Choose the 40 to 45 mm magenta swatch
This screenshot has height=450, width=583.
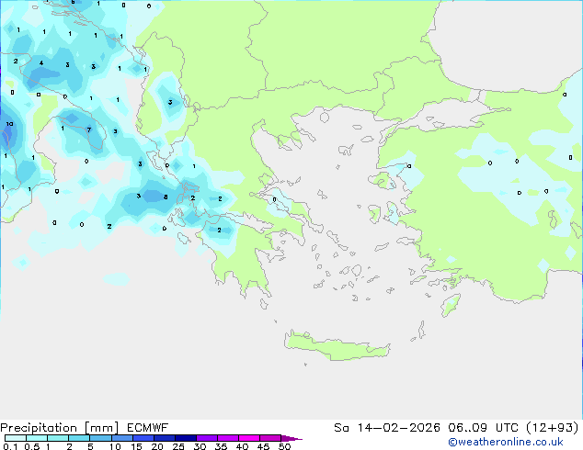pos(249,438)
